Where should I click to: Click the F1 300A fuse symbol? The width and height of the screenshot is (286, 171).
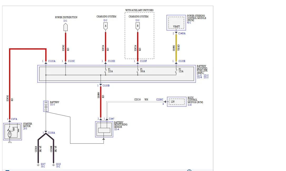(x=138, y=71)
